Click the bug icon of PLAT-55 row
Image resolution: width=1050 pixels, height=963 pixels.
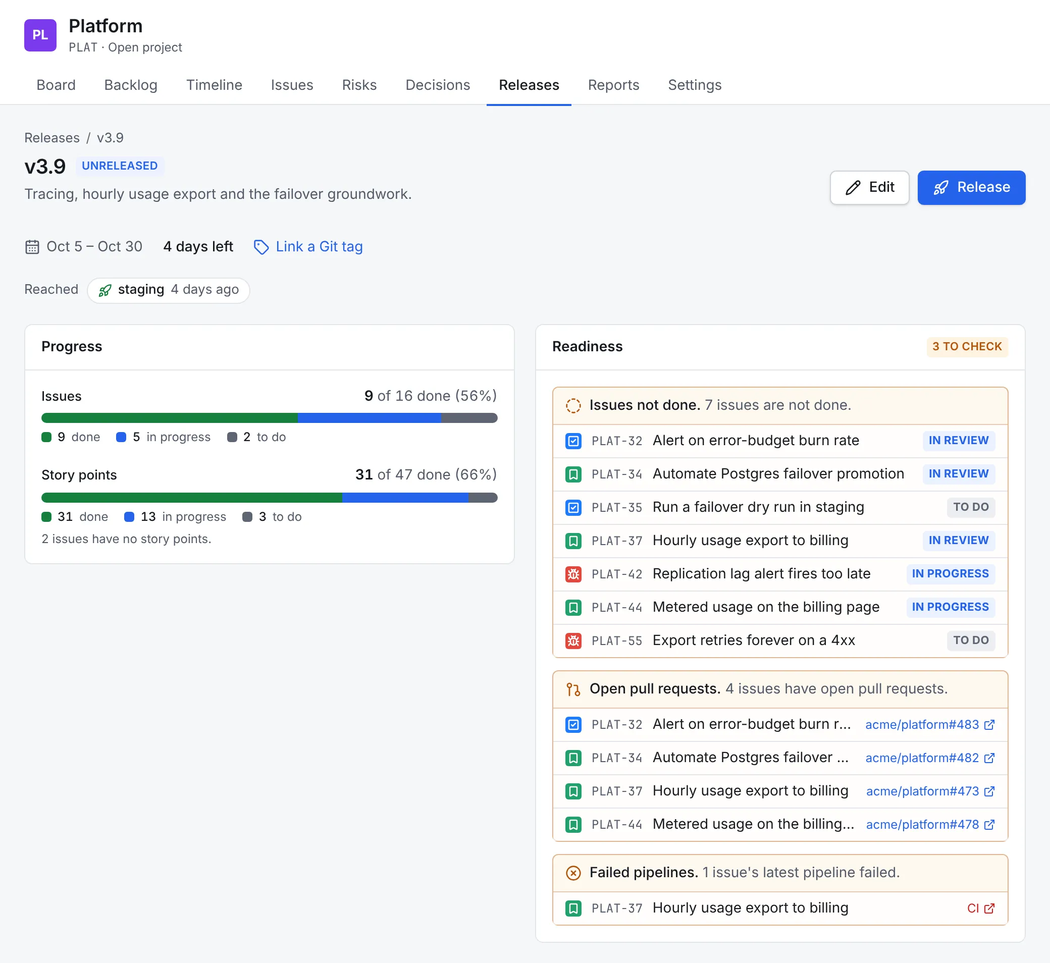[x=573, y=640]
